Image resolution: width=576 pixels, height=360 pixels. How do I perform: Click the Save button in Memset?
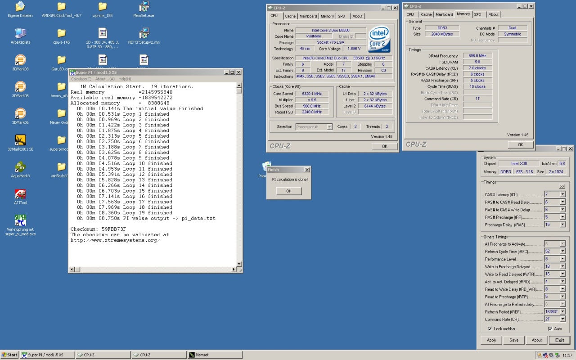(514, 340)
